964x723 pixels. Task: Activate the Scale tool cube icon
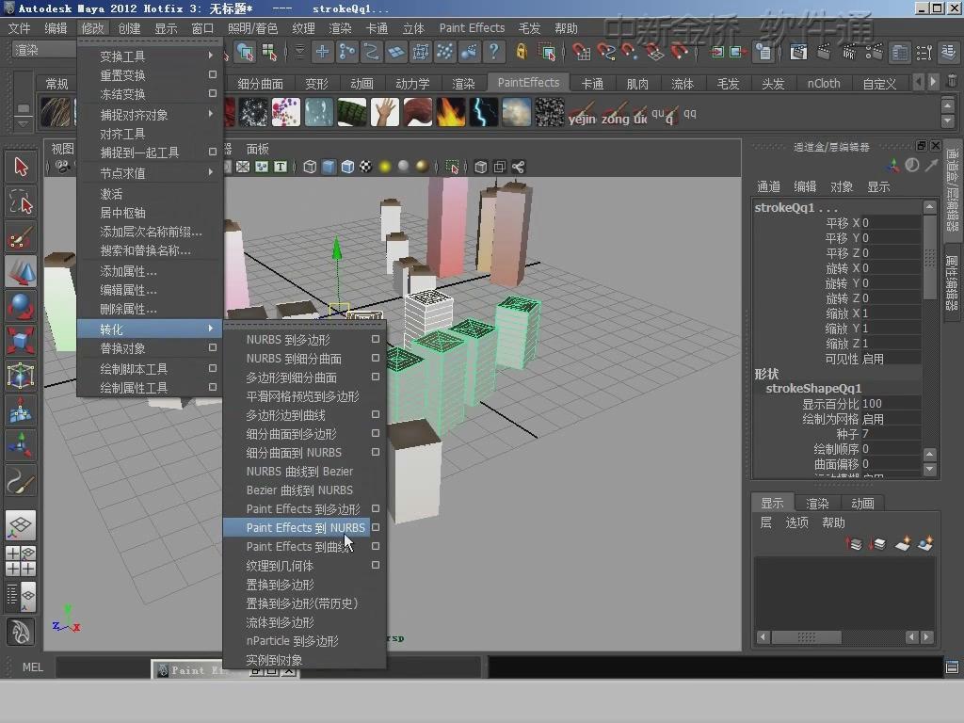click(x=21, y=341)
